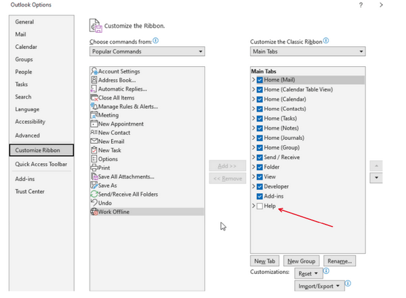Expand the Home (Calendar) tree node

253,99
